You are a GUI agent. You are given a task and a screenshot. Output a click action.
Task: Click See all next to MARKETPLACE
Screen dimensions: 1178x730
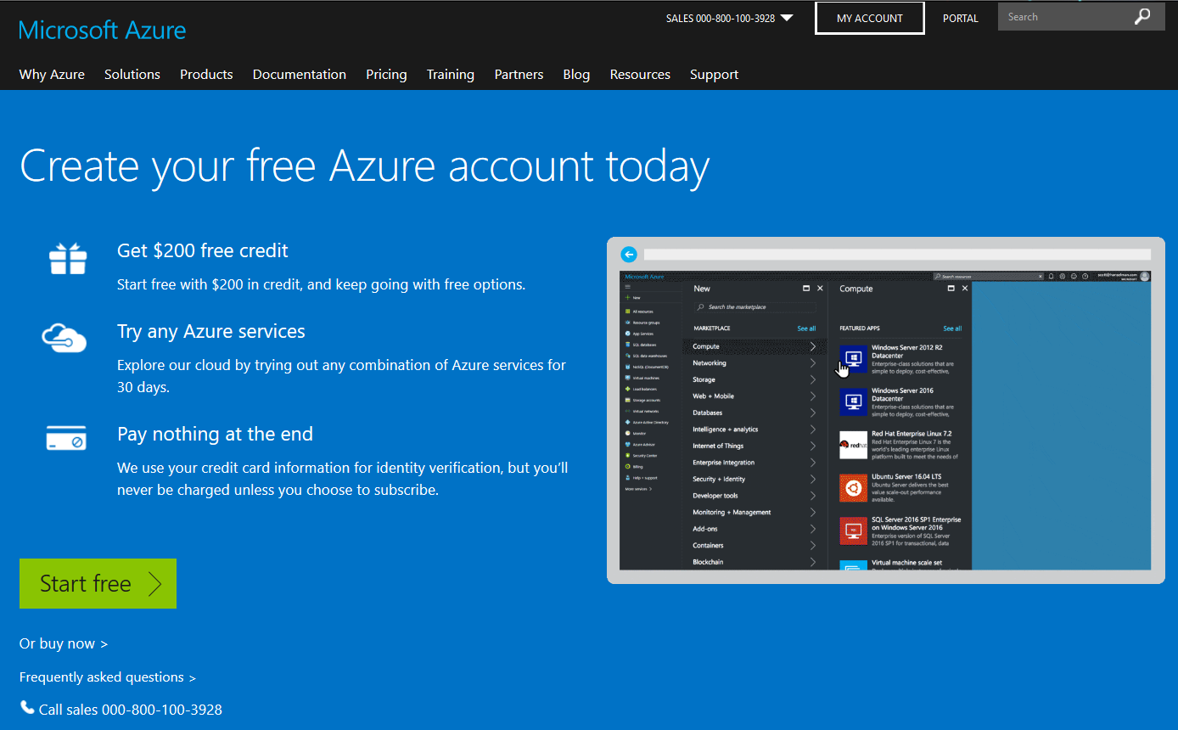pyautogui.click(x=806, y=328)
